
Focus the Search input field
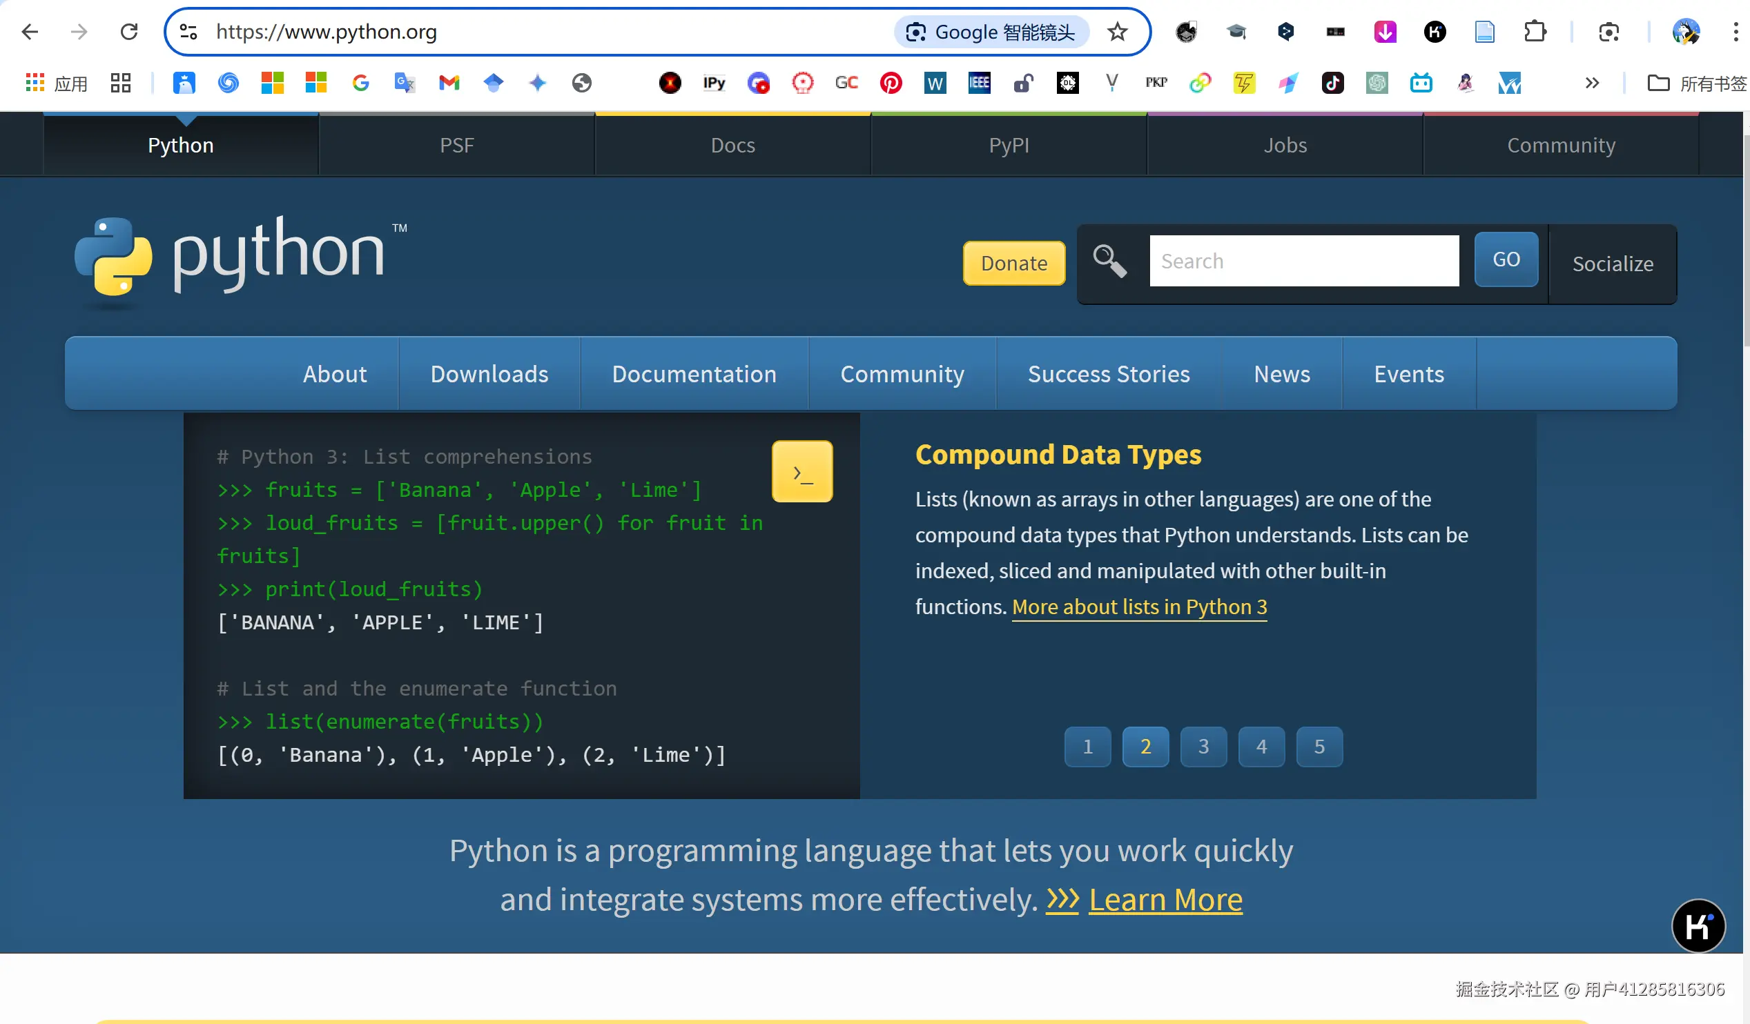[x=1303, y=261]
